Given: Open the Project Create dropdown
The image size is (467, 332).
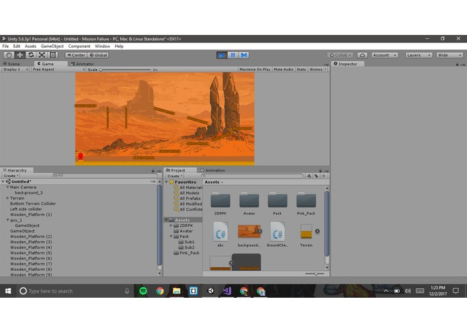Looking at the screenshot, I should (x=175, y=176).
